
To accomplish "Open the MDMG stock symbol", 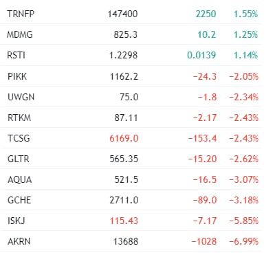I will point(20,34).
